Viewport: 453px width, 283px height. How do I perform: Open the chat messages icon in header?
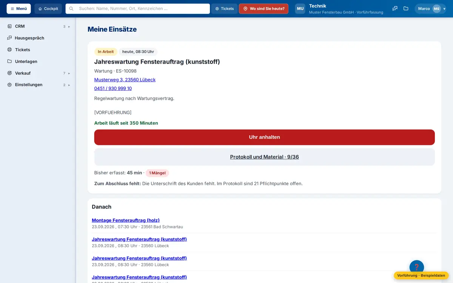tap(395, 9)
